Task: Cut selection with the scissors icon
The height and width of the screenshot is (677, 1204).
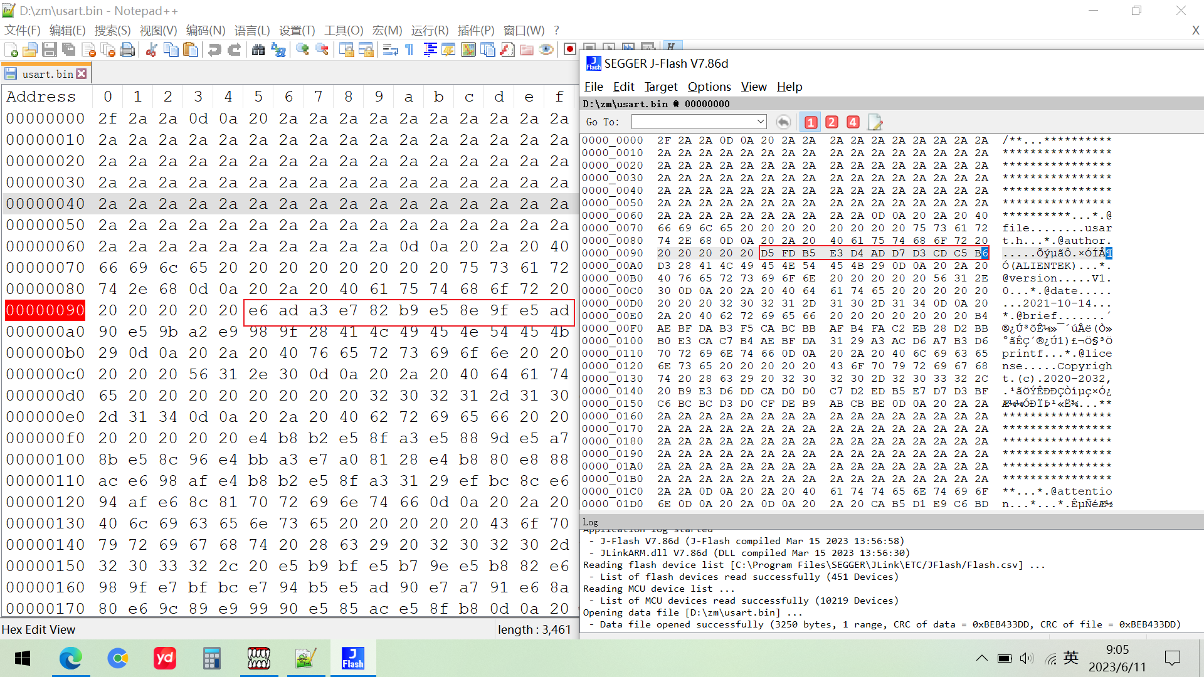Action: (x=151, y=50)
